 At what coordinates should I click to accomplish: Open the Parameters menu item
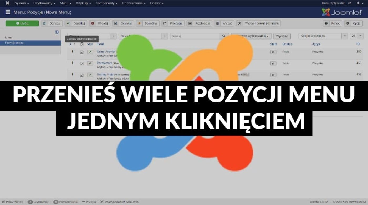point(104,63)
